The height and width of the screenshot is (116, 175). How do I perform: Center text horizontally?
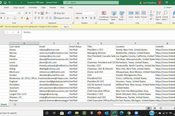(x=39, y=18)
